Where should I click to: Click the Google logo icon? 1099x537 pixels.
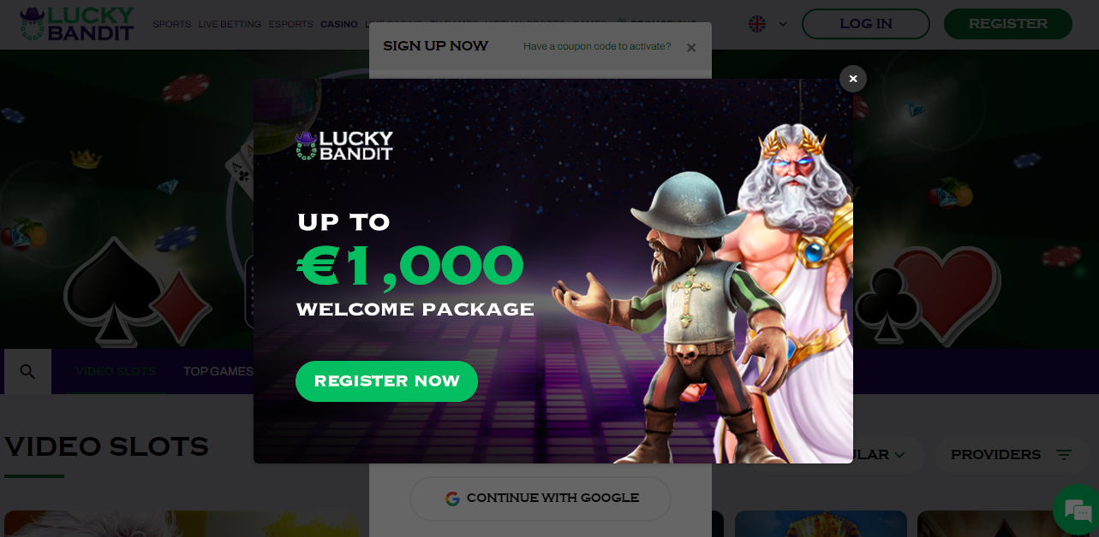point(452,499)
